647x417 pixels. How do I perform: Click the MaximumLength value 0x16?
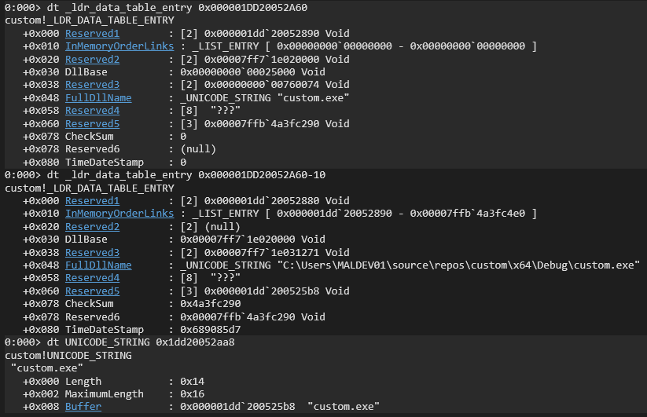(193, 393)
